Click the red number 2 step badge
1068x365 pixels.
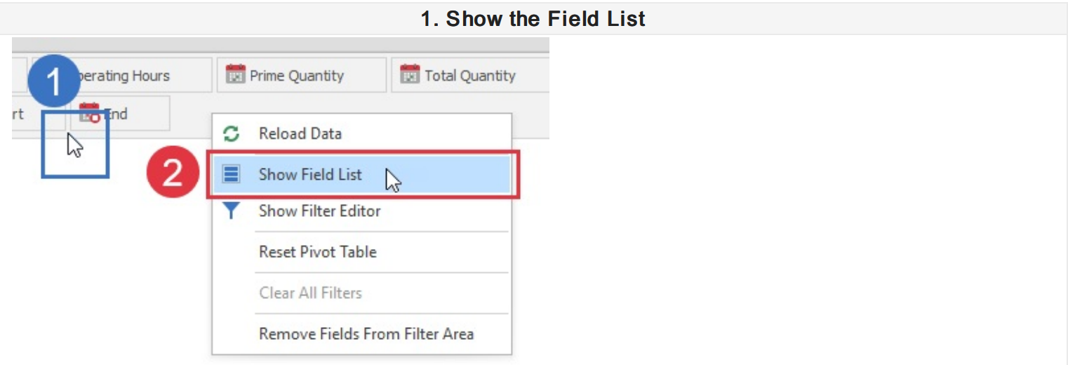pos(173,173)
